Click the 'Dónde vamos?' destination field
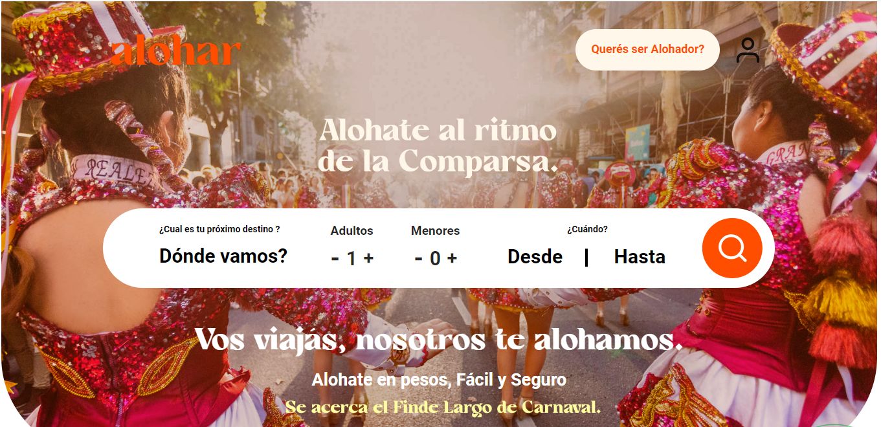881x427 pixels. 223,256
